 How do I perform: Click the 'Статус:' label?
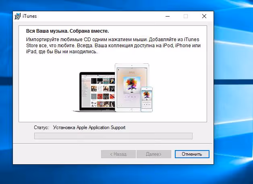coord(41,128)
